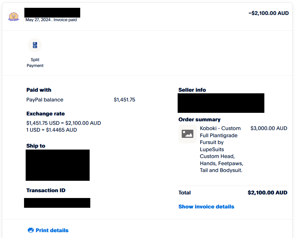The width and height of the screenshot is (303, 238).
Task: Click the Exchange rate heading
Action: tap(45, 114)
